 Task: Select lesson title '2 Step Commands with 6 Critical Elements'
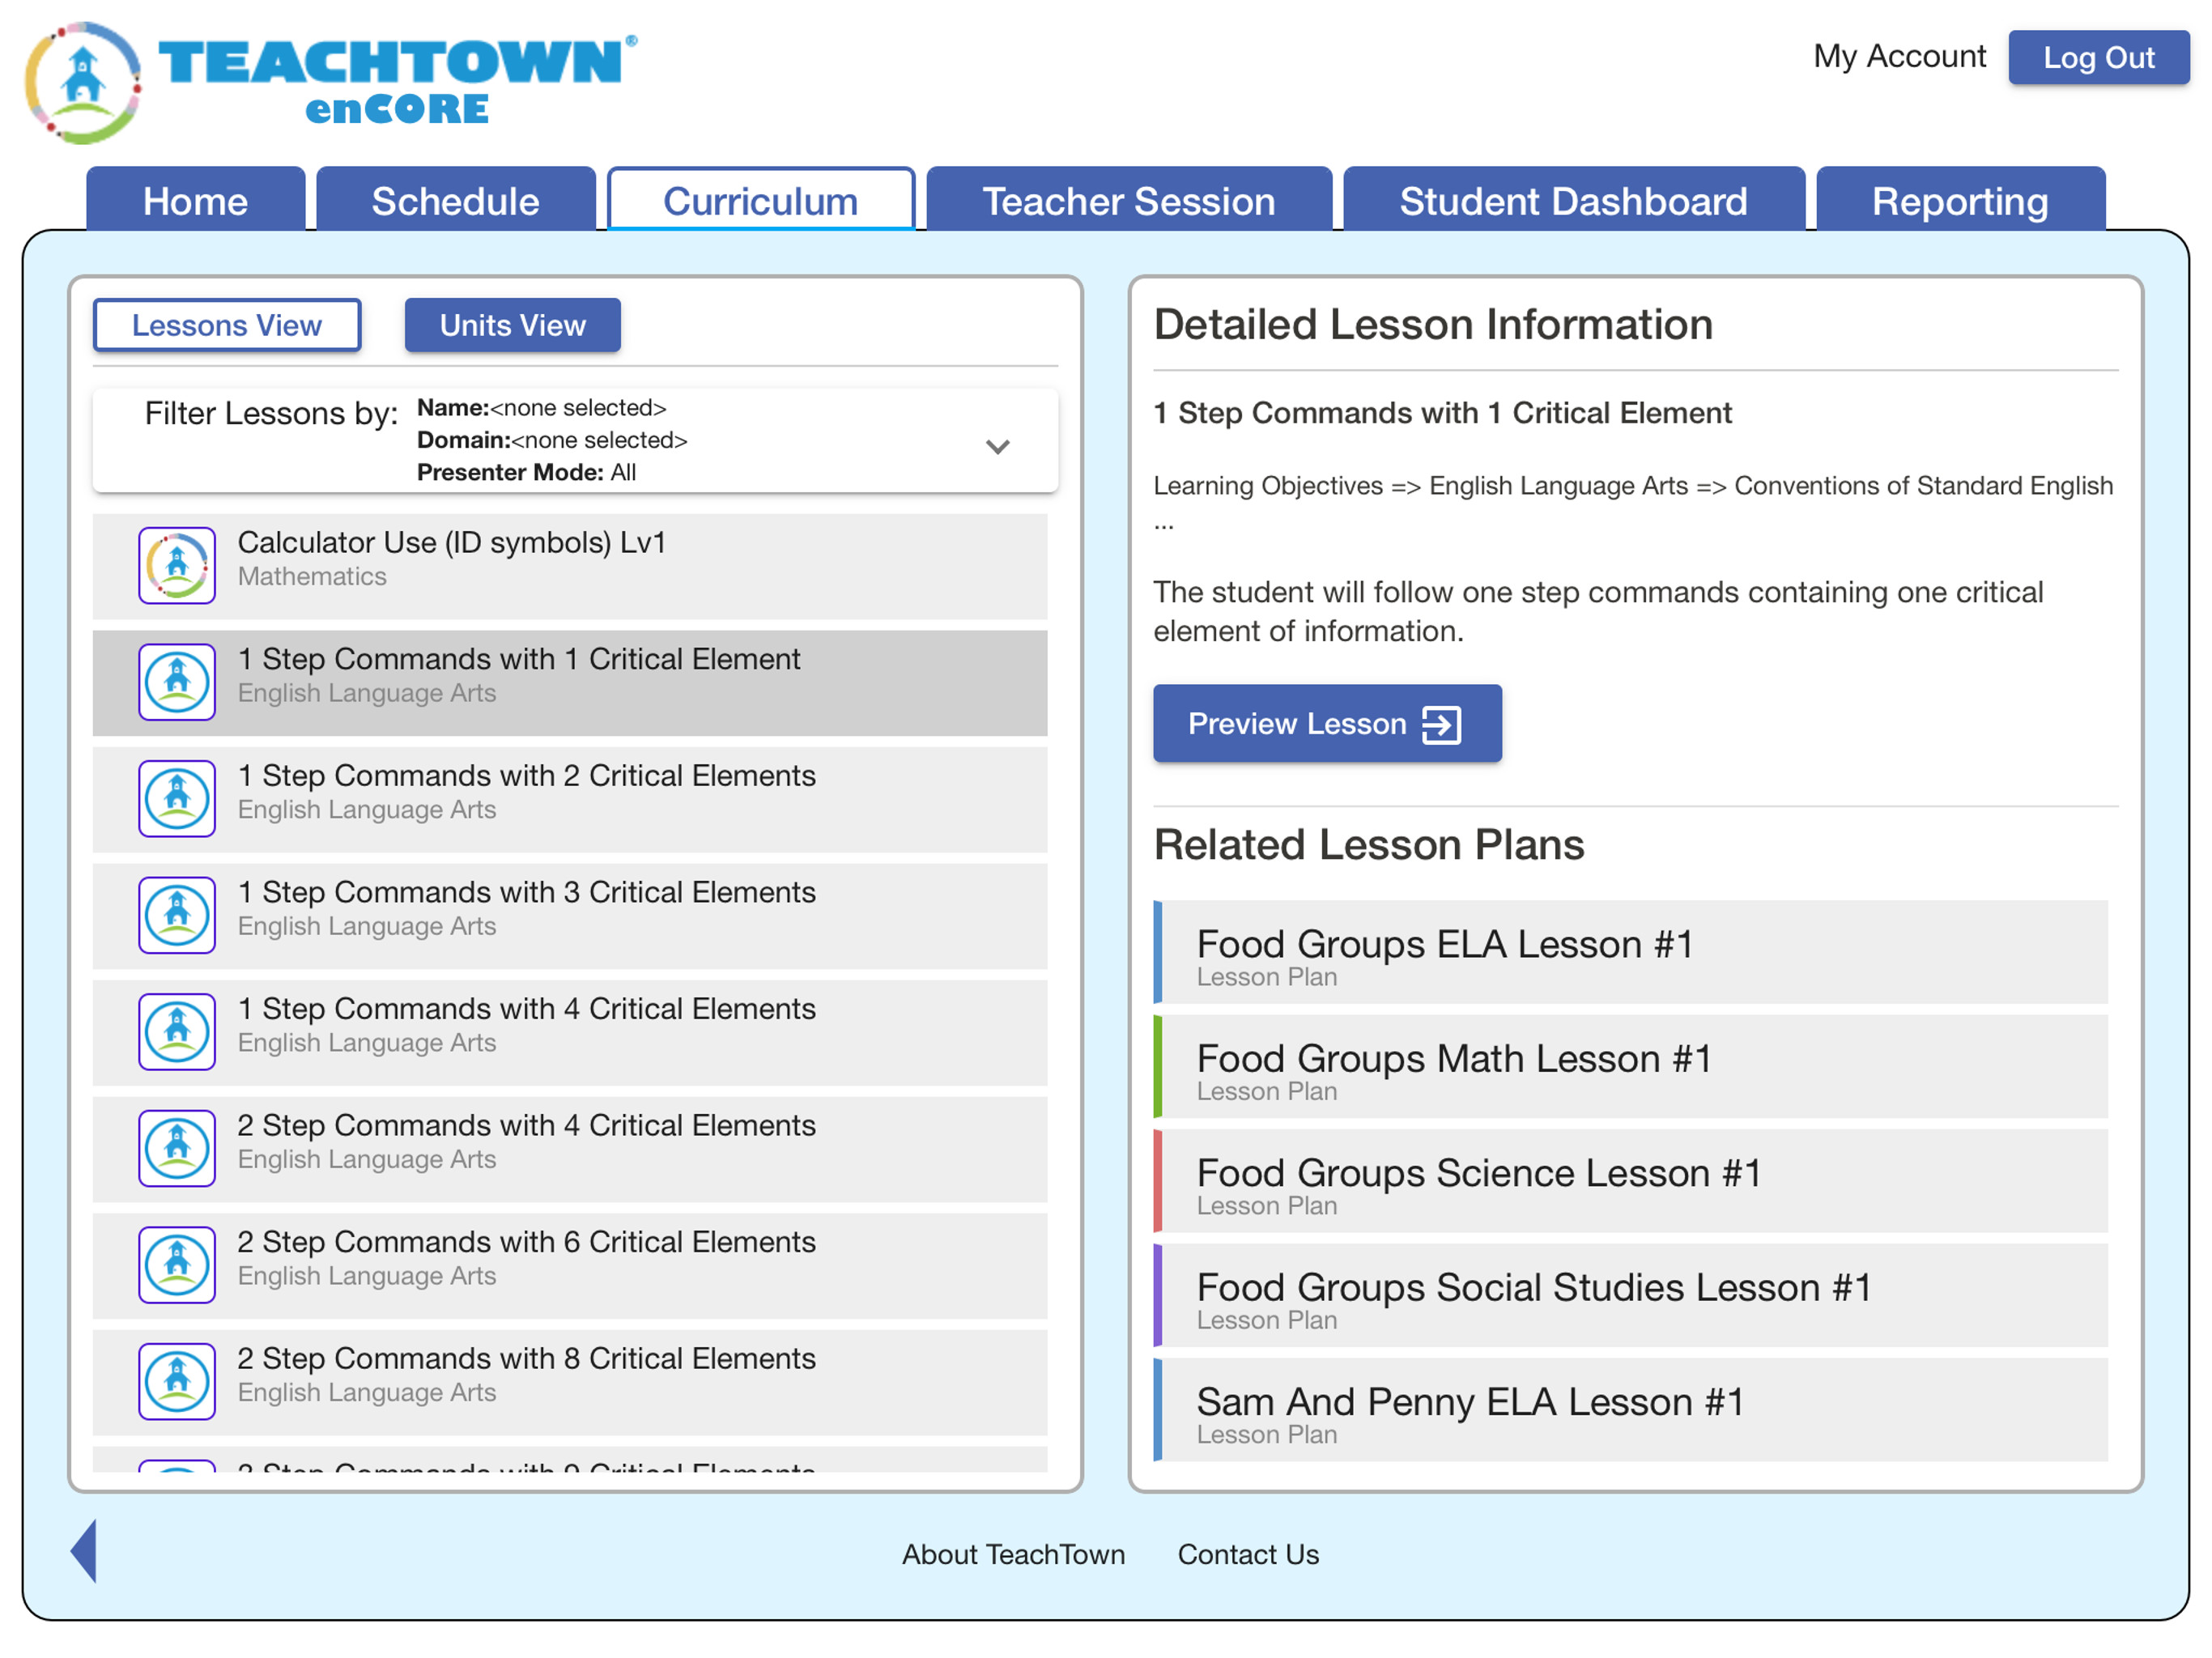(527, 1242)
